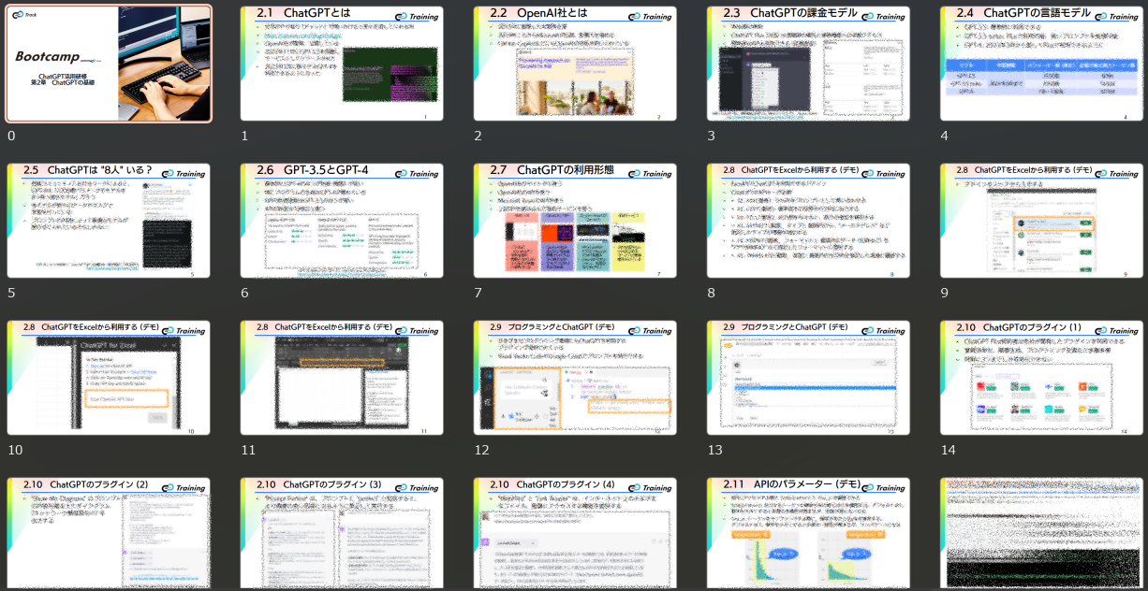
Task: Select slide 2.5 ChatGPTは"8人"いる?
Action: point(109,221)
